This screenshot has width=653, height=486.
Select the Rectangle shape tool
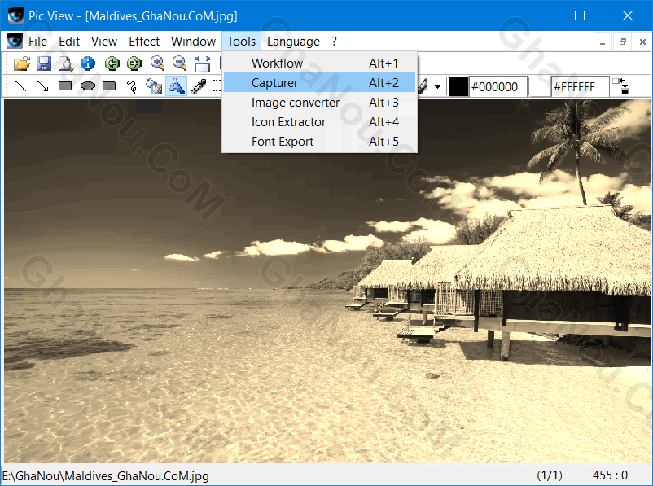pos(65,86)
